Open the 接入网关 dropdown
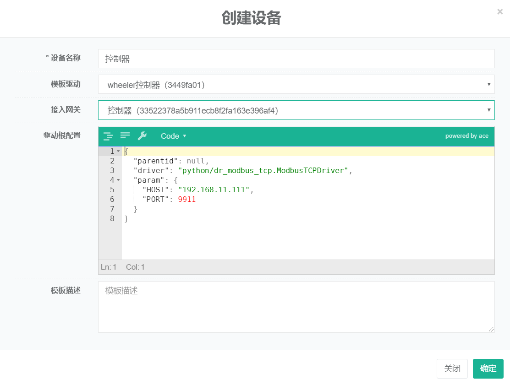This screenshot has width=510, height=385. pyautogui.click(x=296, y=110)
